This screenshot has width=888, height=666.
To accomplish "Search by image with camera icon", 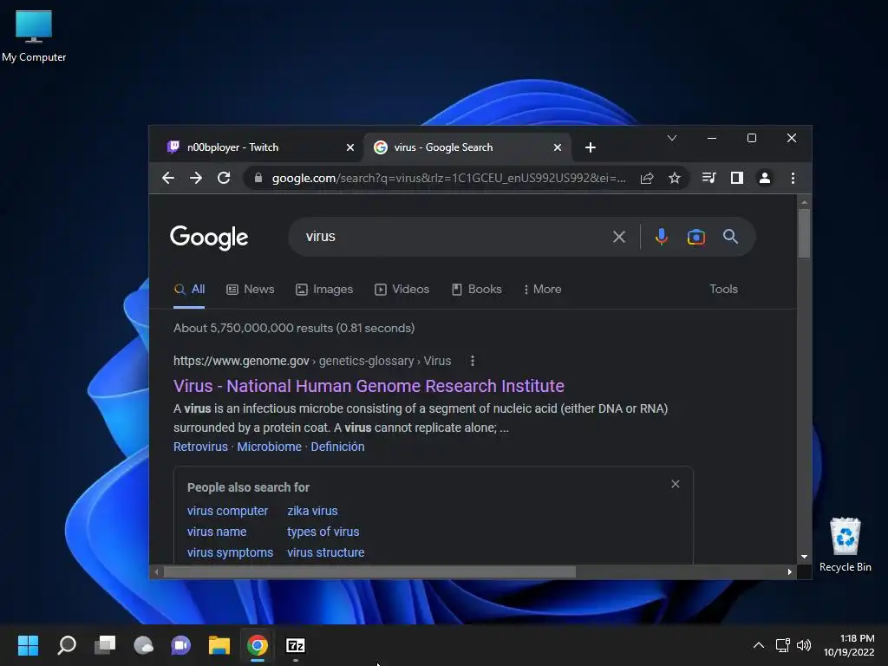I will [x=696, y=237].
